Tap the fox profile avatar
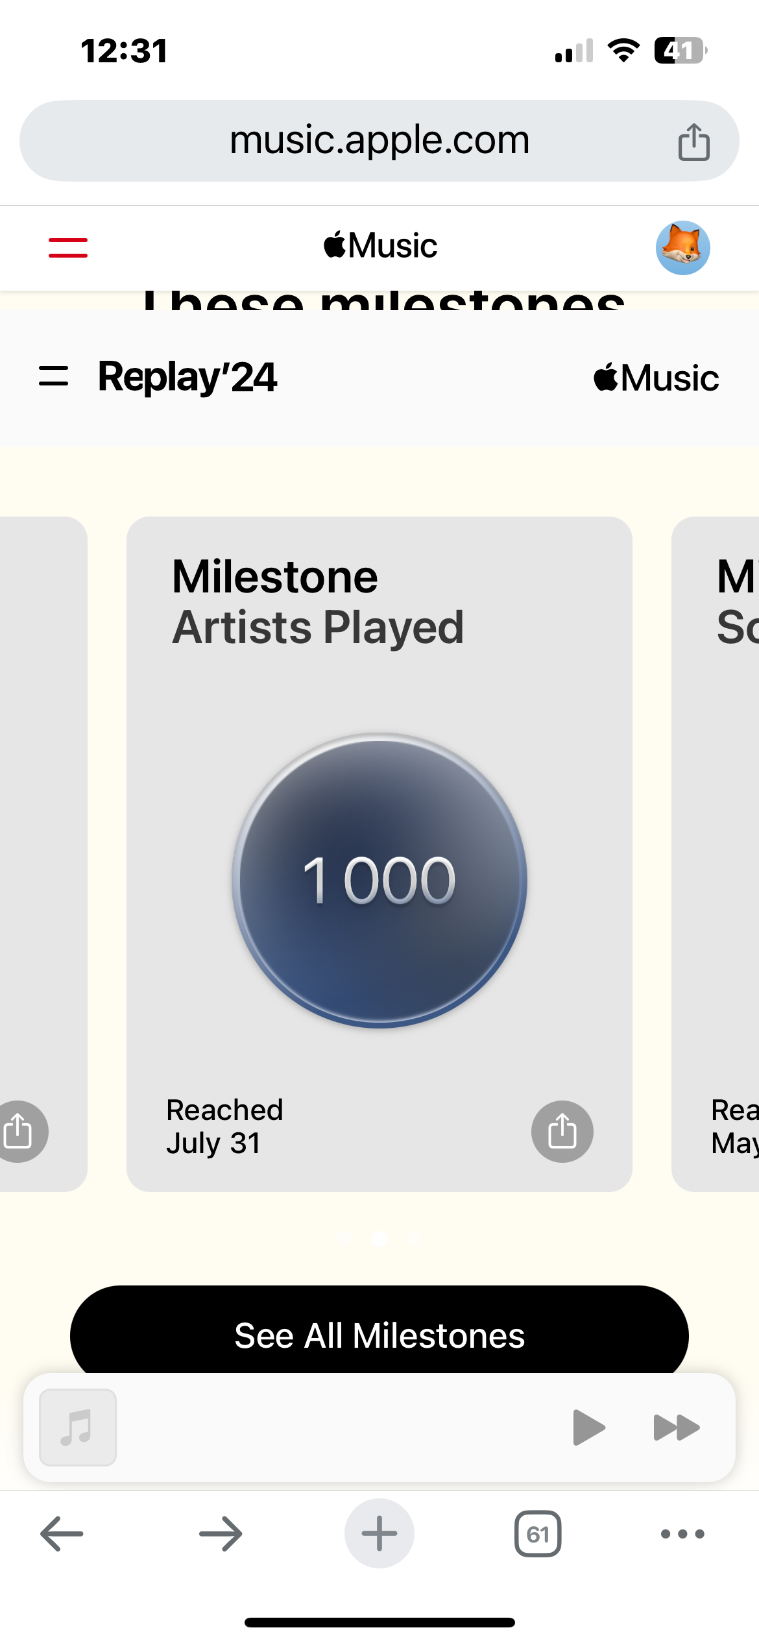Screen dimensions: 759x1643 (682, 248)
